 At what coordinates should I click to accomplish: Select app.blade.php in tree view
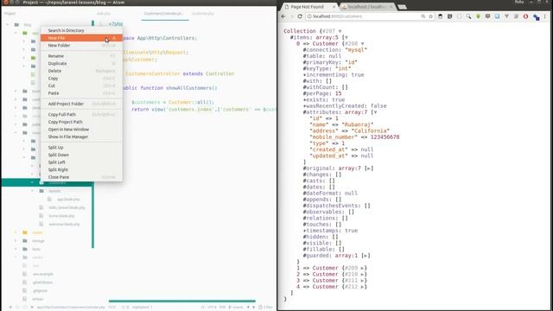click(68, 200)
